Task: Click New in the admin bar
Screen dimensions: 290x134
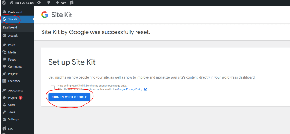Action: (63, 3)
